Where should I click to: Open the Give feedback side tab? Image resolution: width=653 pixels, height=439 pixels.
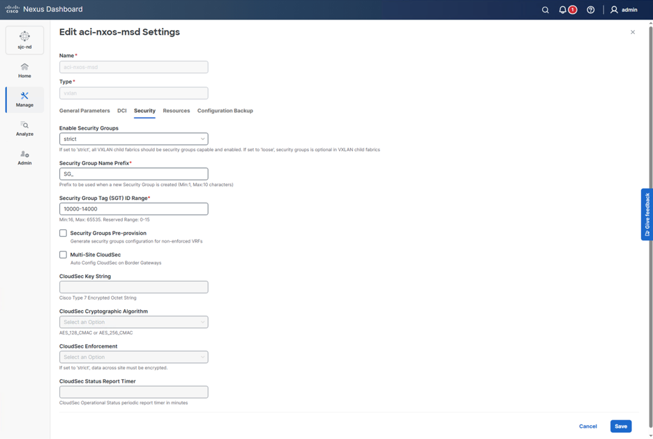tap(647, 215)
